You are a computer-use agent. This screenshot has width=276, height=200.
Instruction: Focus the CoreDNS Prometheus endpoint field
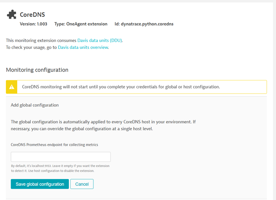click(x=61, y=157)
